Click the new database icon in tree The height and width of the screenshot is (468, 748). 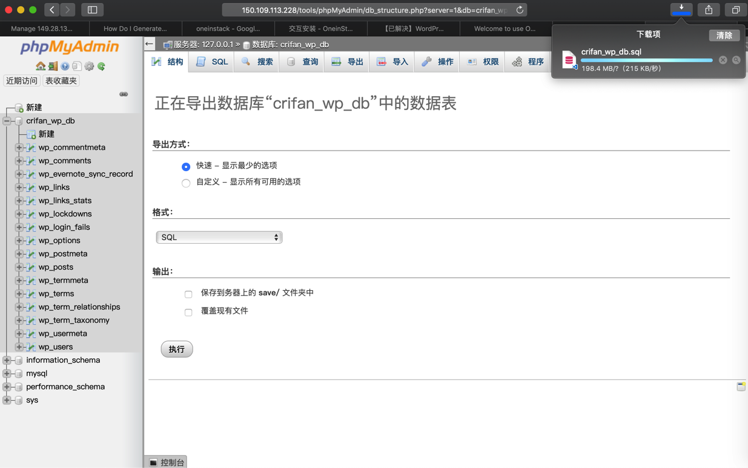coord(19,108)
